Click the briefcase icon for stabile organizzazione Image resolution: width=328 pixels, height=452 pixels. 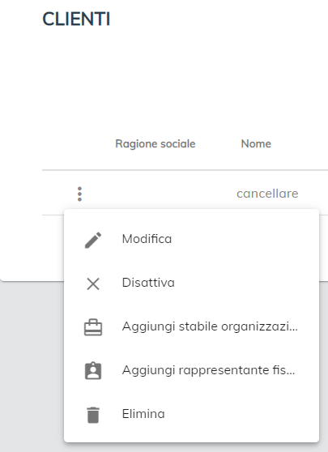coord(93,327)
